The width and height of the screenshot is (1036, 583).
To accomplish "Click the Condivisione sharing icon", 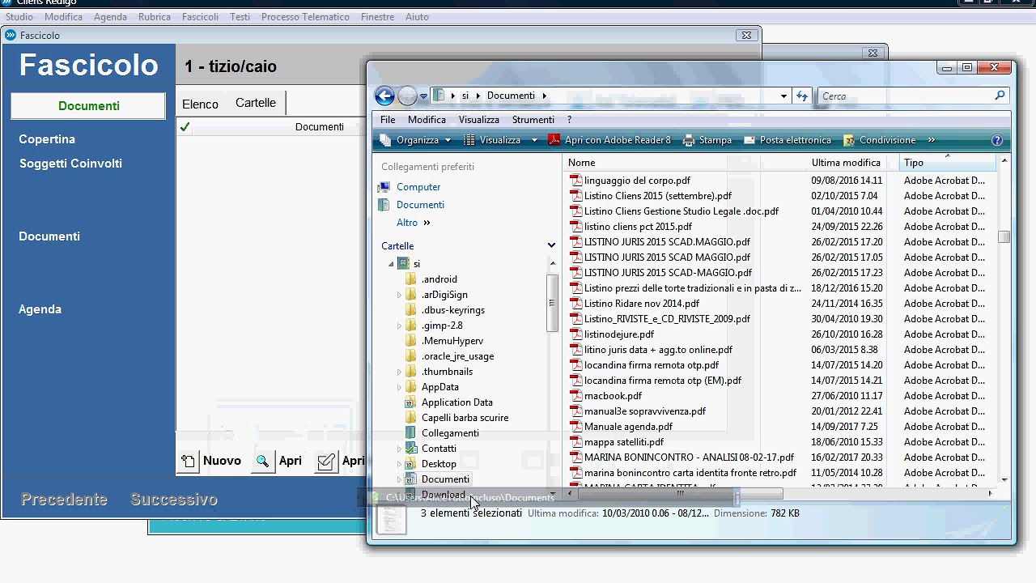I will (x=849, y=140).
